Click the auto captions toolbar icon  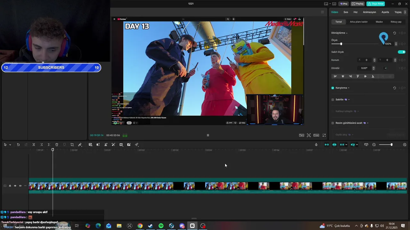90,145
